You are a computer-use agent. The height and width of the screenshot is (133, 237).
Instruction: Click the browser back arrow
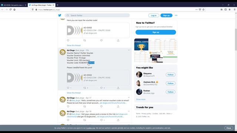click(3, 10)
